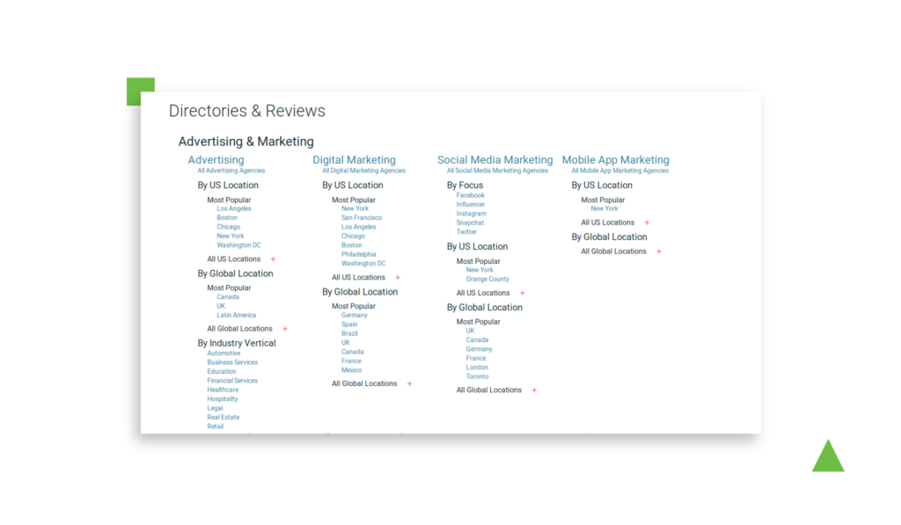Expand All Global Locations under Social Media Marketing
Image resolution: width=901 pixels, height=525 pixels.
pos(534,390)
